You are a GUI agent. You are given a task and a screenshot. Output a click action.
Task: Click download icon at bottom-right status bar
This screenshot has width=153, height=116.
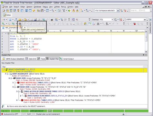coord(124,114)
